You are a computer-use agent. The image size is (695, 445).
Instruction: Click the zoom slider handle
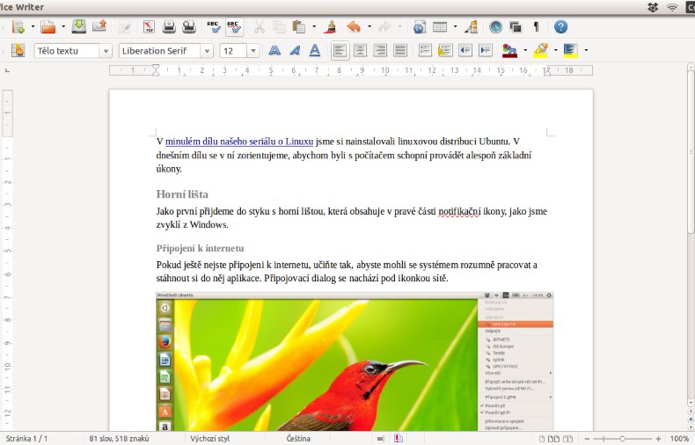click(x=622, y=439)
